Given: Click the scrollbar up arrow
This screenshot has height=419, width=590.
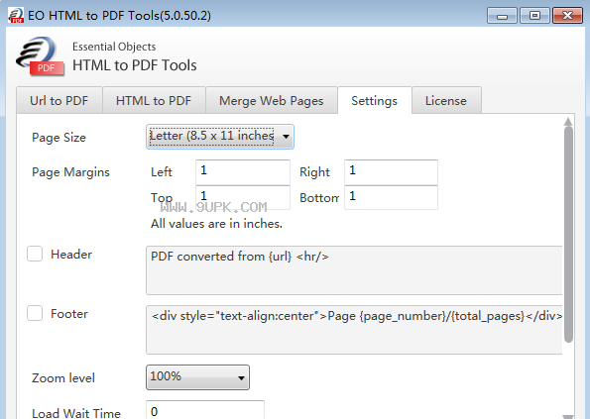Looking at the screenshot, I should 568,122.
